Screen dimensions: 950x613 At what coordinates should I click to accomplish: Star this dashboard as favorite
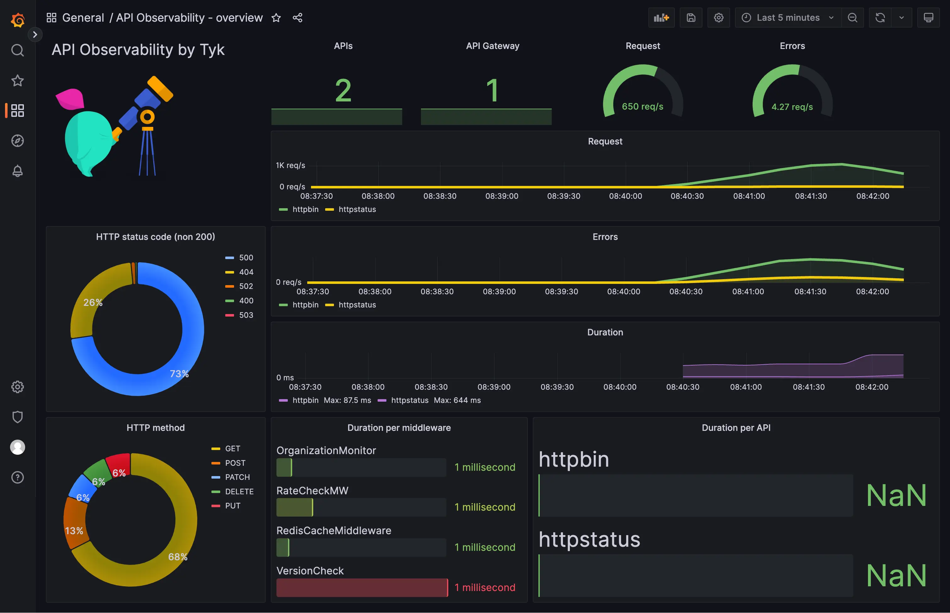coord(276,18)
